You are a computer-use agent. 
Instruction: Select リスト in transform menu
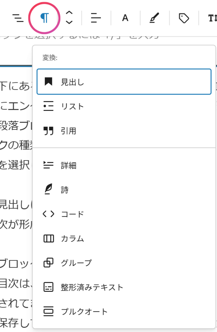pos(73,106)
